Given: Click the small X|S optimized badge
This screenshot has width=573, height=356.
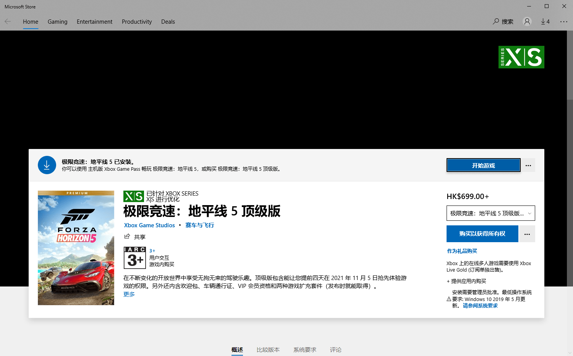Looking at the screenshot, I should click(x=133, y=196).
